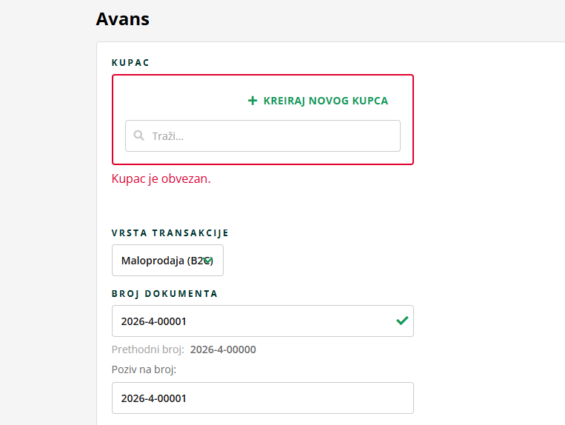Viewport: 565px width, 425px height.
Task: Click the green checkmark in Broj dokumenta
Action: pyautogui.click(x=402, y=321)
